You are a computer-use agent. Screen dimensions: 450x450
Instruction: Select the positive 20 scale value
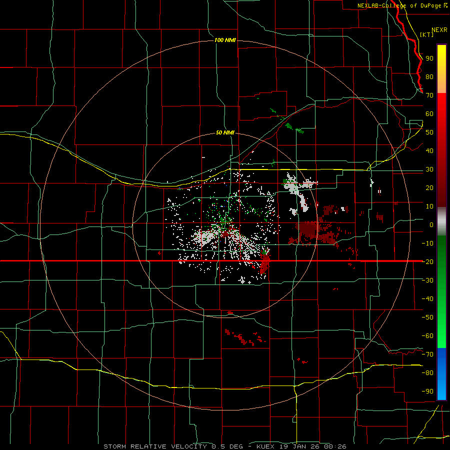click(429, 187)
